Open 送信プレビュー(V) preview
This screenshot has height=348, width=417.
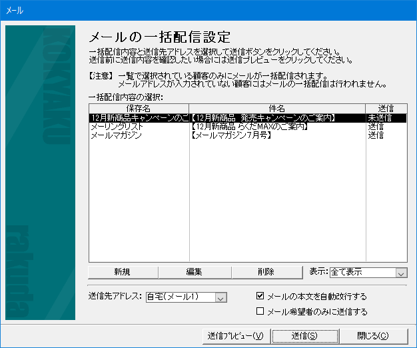coord(235,335)
